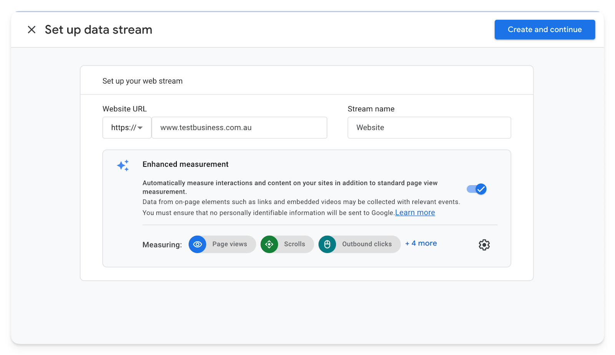Click the Website URL label
Image resolution: width=615 pixels, height=355 pixels.
coord(125,109)
